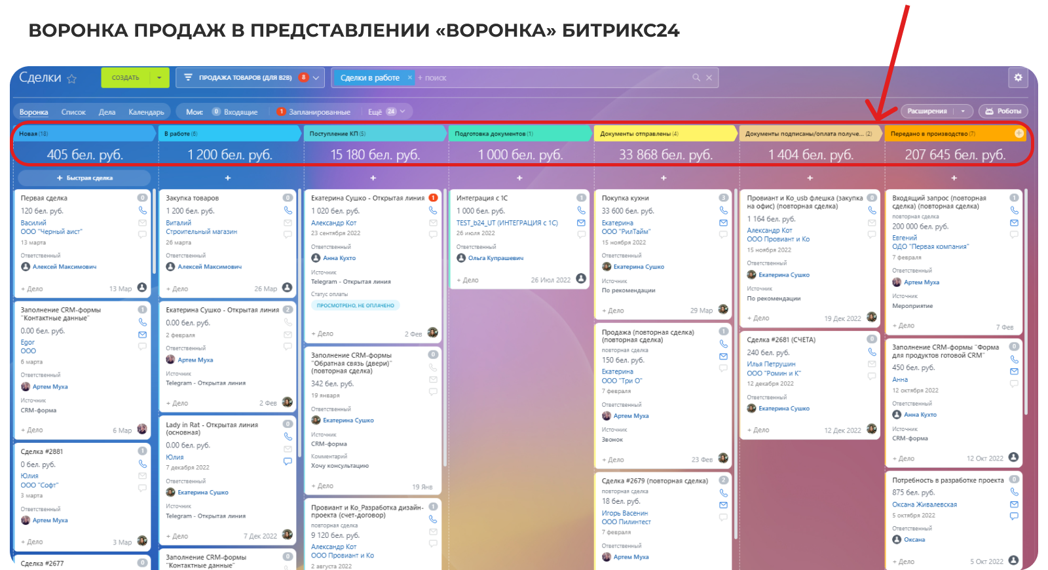
Task: Switch to the Календарь view tab
Action: pyautogui.click(x=146, y=112)
